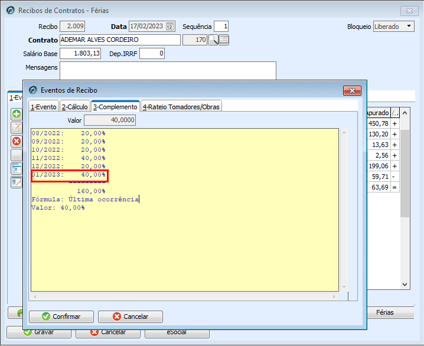
Task: Click the red delete event icon
Action: coord(17,141)
